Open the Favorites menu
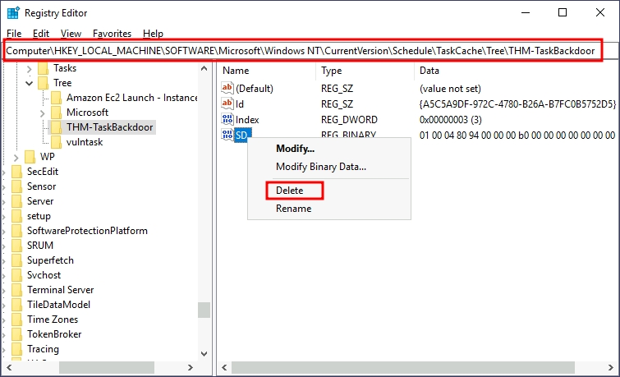This screenshot has width=620, height=377. (x=112, y=34)
